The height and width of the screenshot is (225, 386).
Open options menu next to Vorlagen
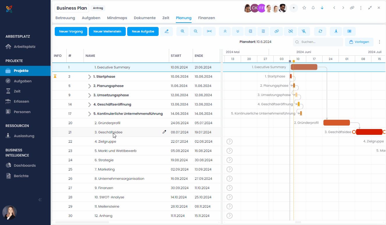[x=379, y=42]
